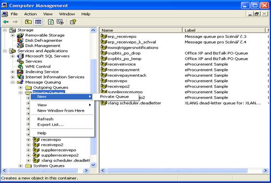
Task: Sort by the Name column header
Action: [141, 30]
